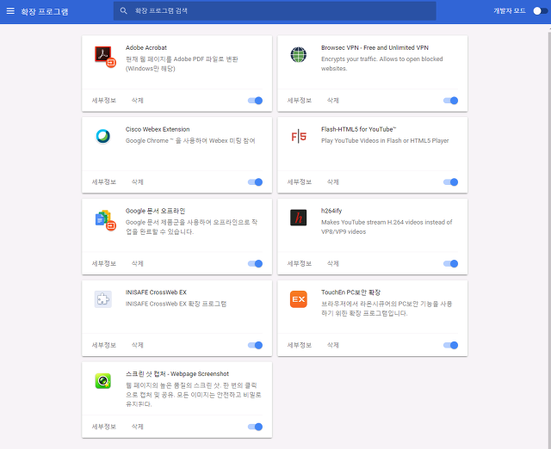Remove h264ify with 삭제
Viewport: 551px width, 449px height.
click(333, 264)
